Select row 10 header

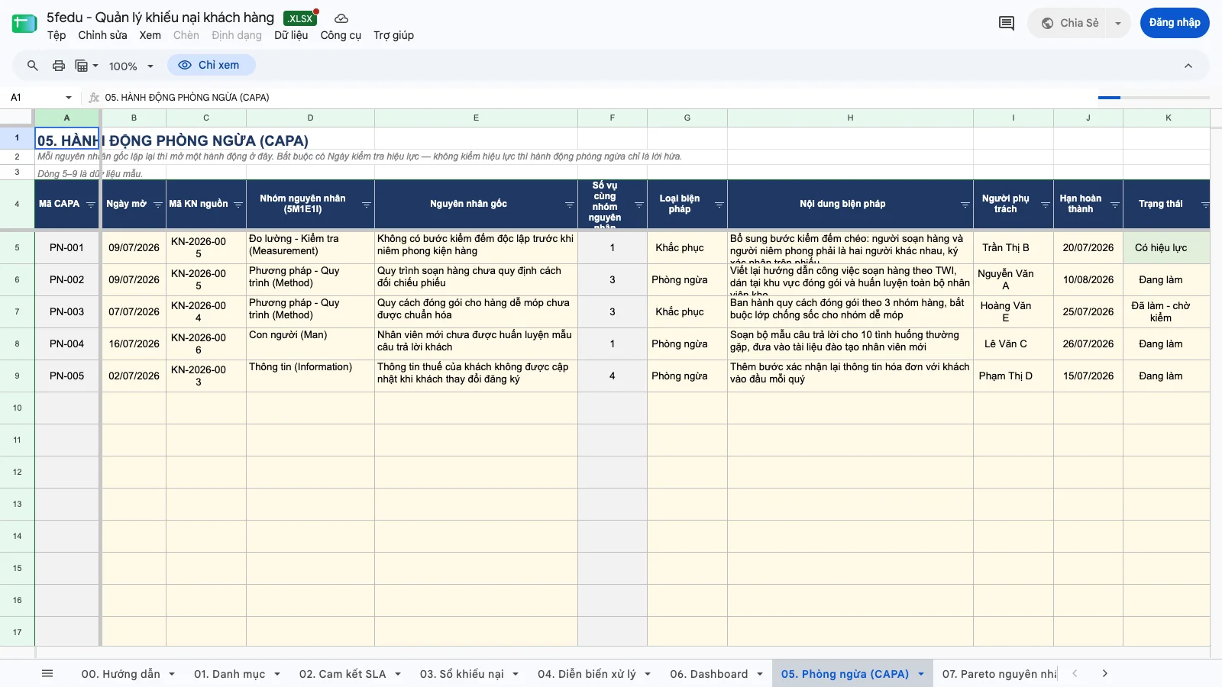17,408
